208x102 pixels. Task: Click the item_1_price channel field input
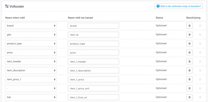[x=93, y=80]
